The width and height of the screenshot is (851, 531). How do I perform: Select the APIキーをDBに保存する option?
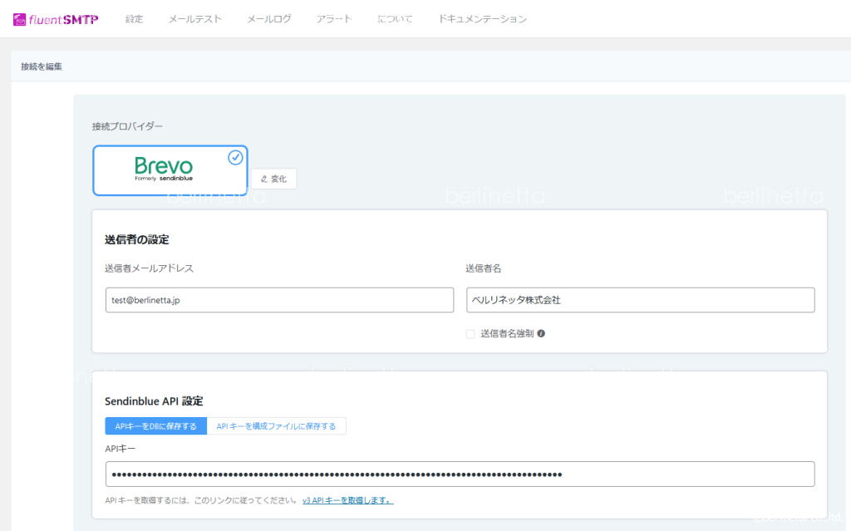pos(155,426)
